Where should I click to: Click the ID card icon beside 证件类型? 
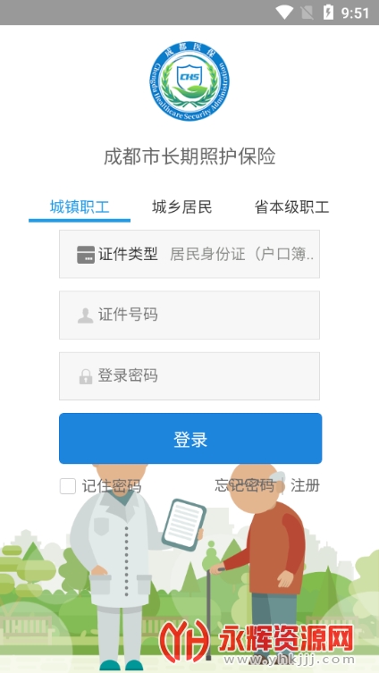pyautogui.click(x=86, y=255)
